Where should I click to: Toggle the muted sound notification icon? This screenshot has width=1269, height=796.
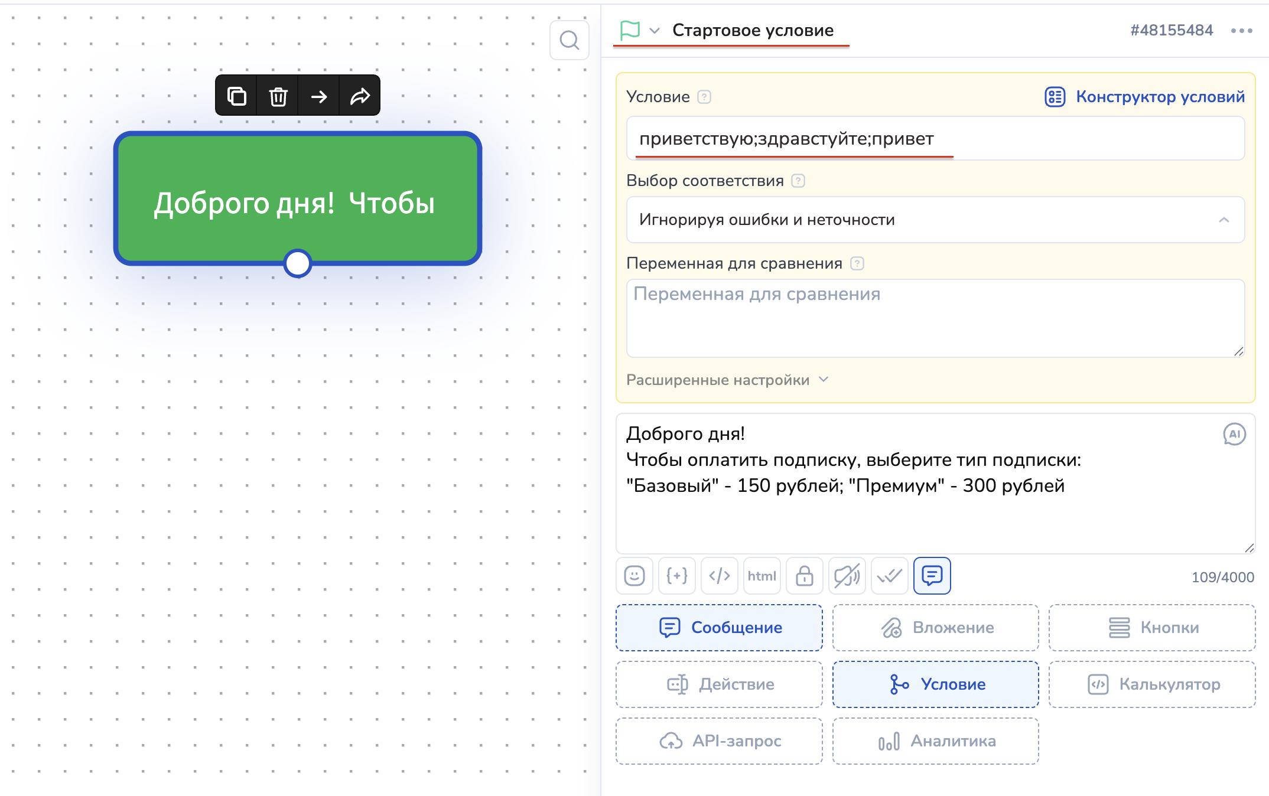tap(847, 576)
